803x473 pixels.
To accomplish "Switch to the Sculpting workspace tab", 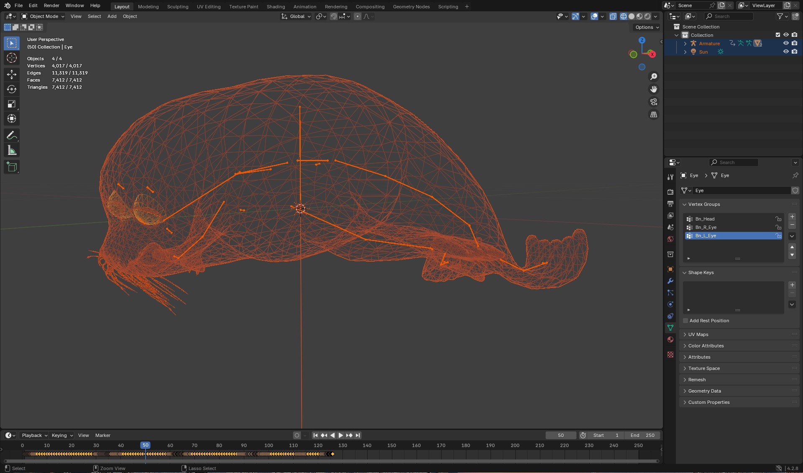I will pyautogui.click(x=178, y=6).
